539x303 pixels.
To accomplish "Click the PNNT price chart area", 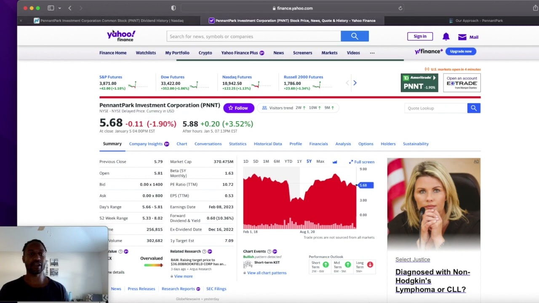I will (x=300, y=198).
